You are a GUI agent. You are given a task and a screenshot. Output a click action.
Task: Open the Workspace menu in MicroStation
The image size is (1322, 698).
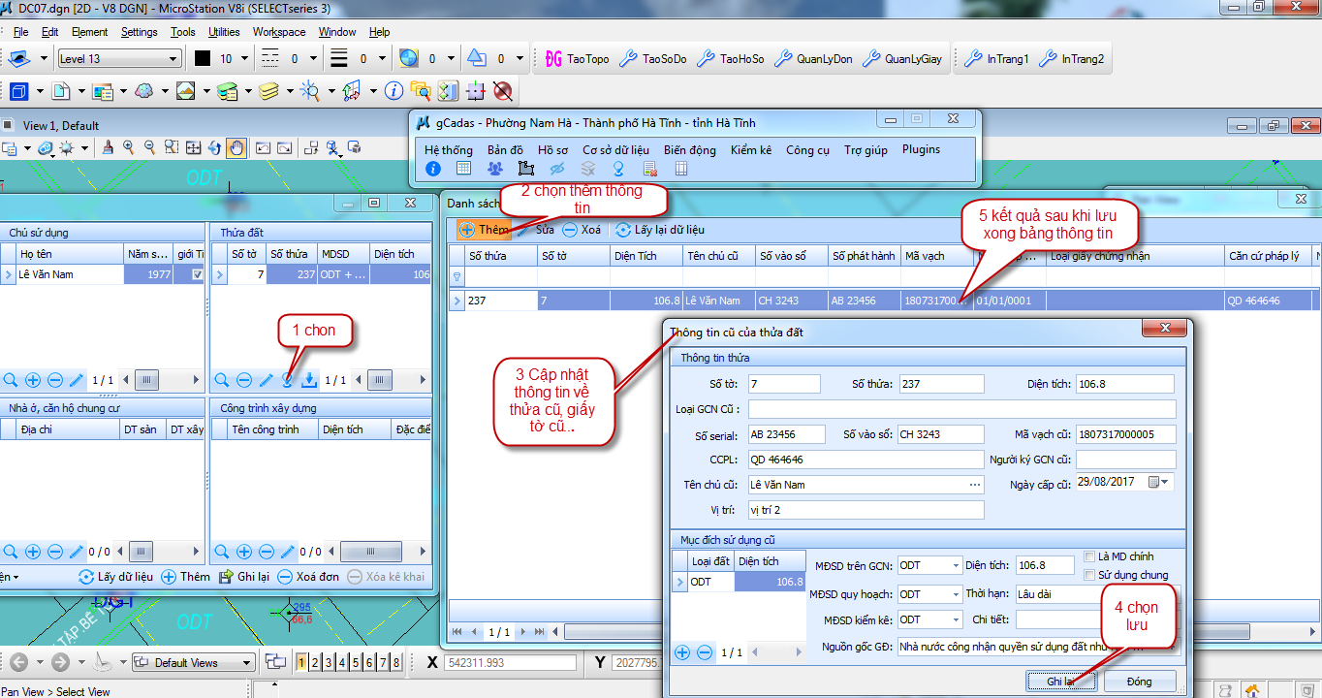(x=279, y=32)
